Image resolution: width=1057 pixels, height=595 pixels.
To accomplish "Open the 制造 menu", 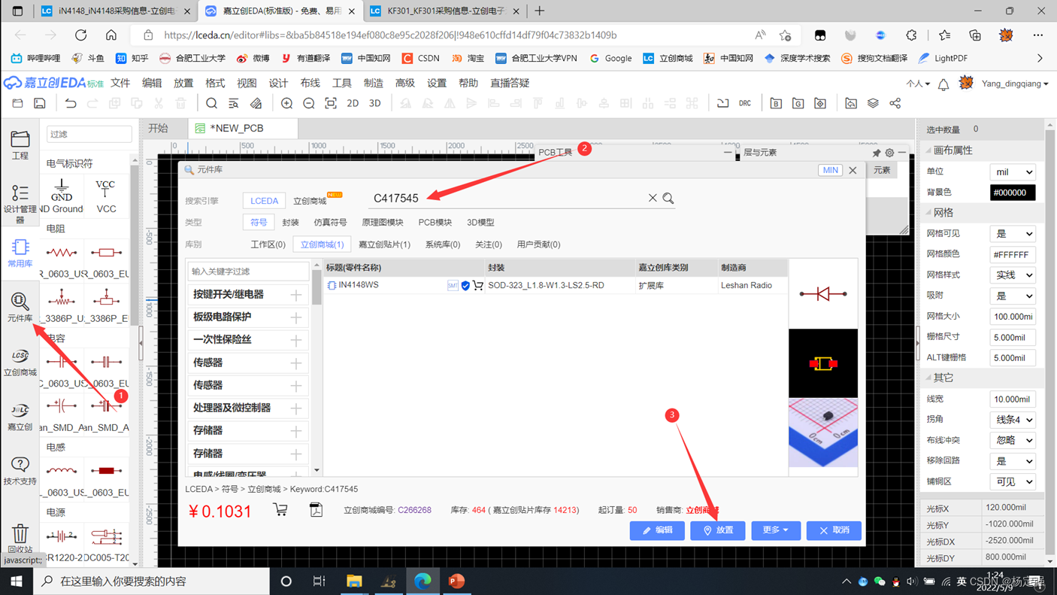I will [373, 83].
